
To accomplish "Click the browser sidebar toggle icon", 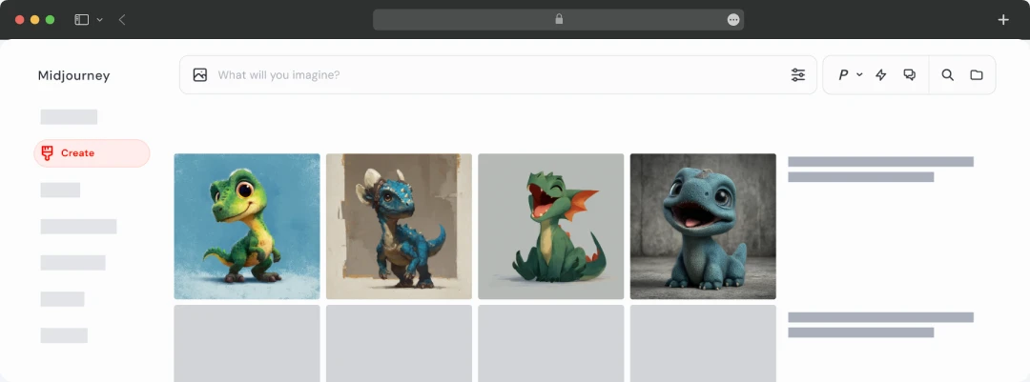I will pos(81,20).
